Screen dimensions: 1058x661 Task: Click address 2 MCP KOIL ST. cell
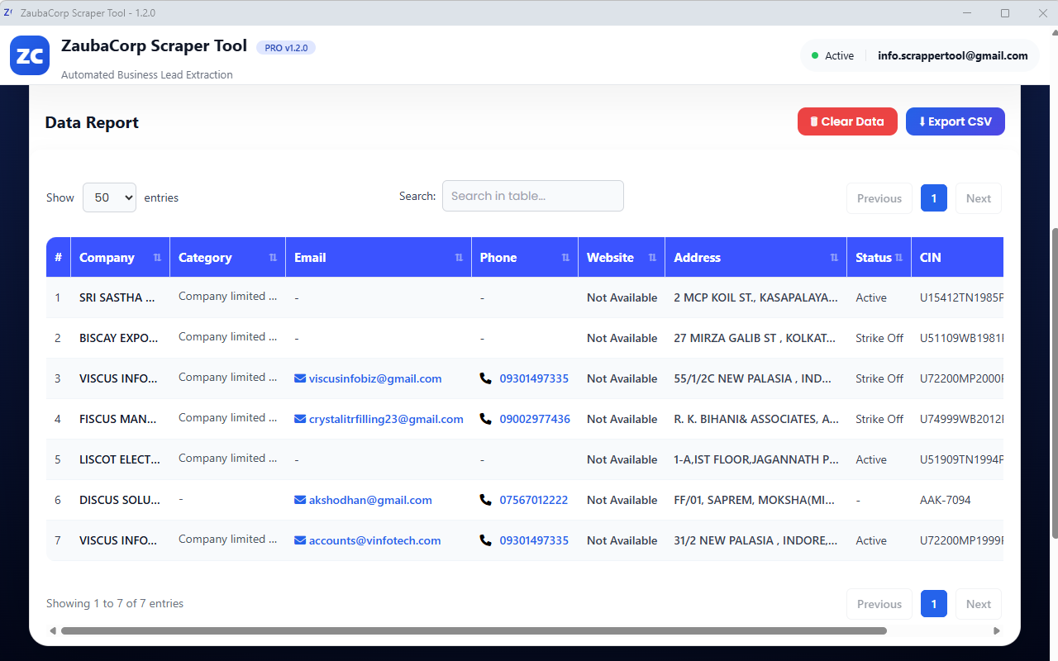click(x=756, y=297)
